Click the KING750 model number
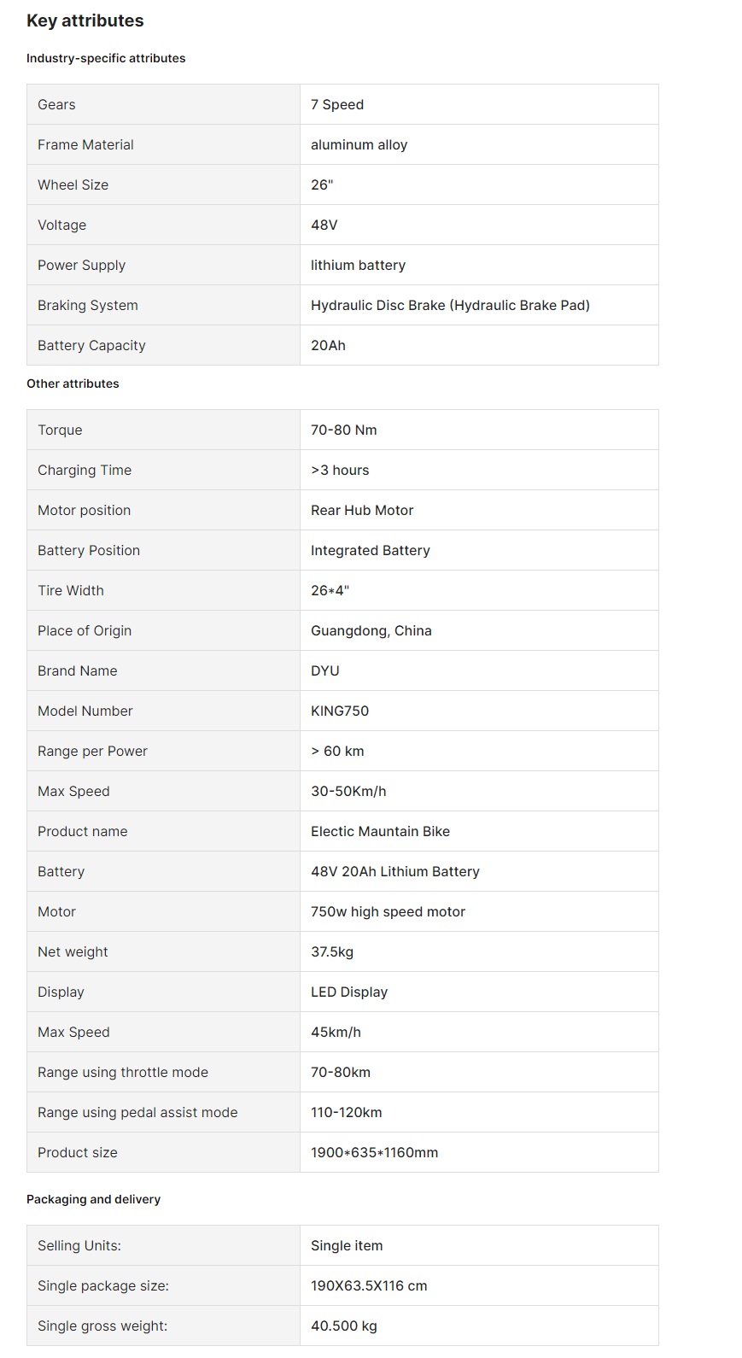The image size is (742, 1358). (340, 711)
